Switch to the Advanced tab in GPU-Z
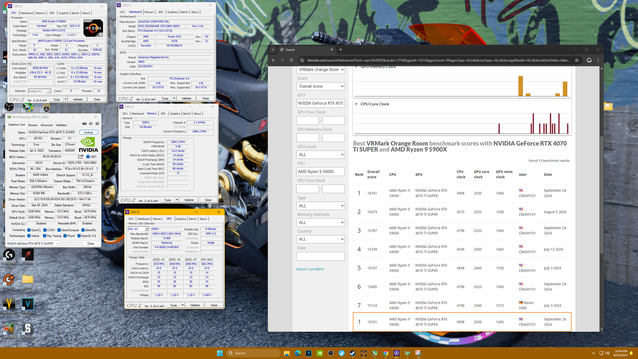The width and height of the screenshot is (638, 359). tap(47, 125)
